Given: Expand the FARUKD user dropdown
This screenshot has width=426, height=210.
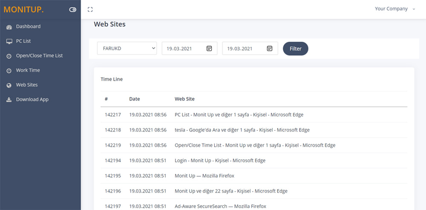Looking at the screenshot, I should (x=127, y=49).
